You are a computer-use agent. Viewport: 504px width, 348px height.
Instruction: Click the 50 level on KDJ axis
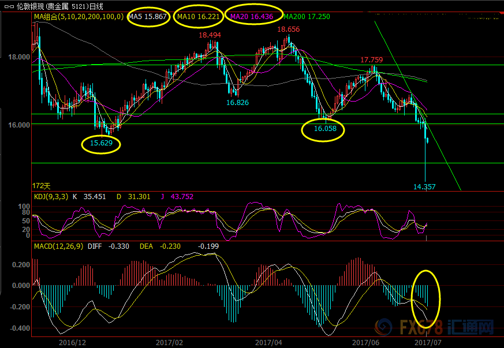click(x=26, y=221)
